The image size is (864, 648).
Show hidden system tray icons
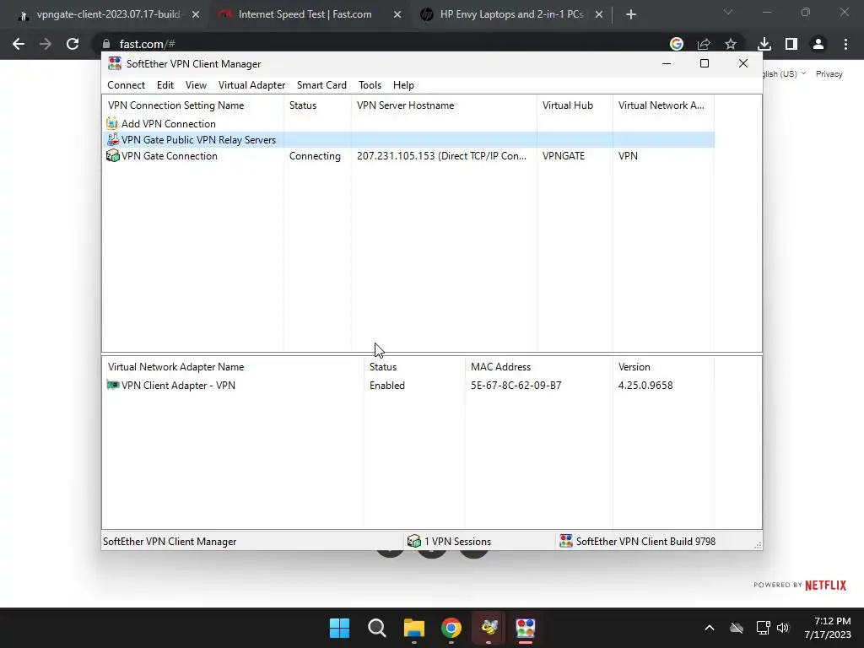709,628
